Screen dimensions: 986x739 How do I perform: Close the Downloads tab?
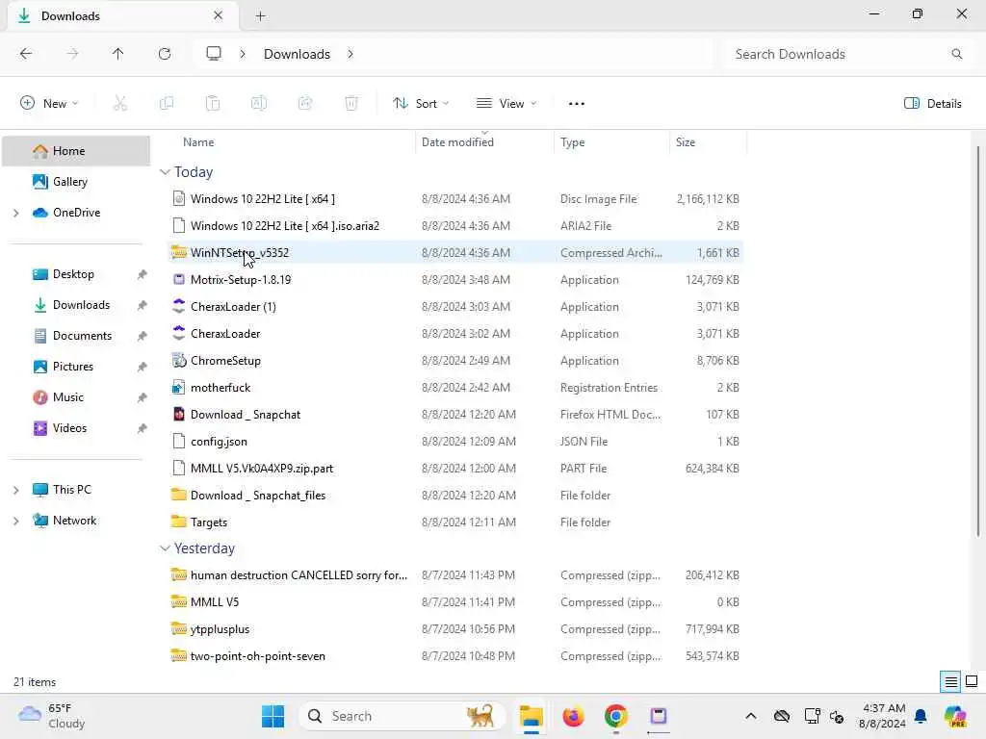click(219, 15)
